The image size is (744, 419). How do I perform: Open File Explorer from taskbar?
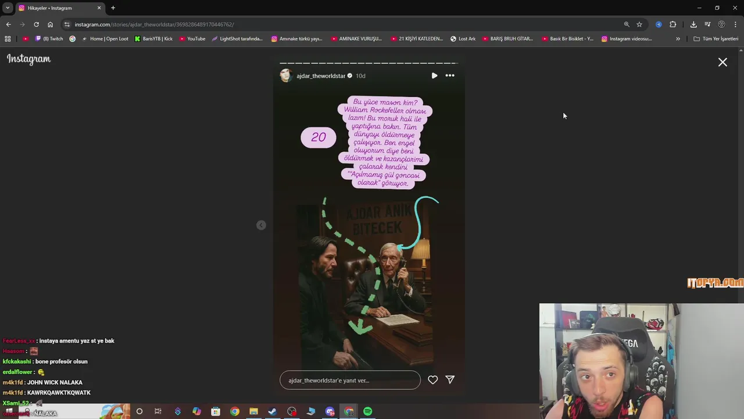[x=253, y=411]
